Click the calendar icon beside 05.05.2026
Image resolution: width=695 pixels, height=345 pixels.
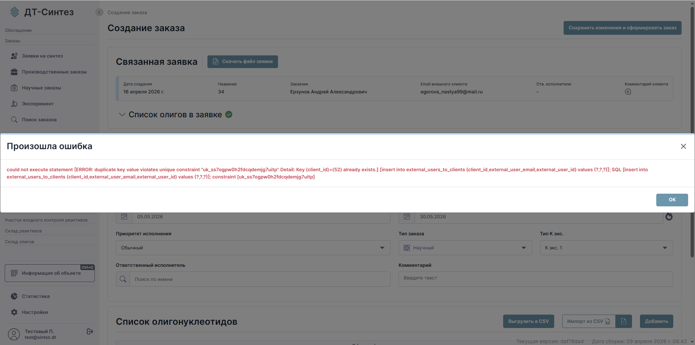pos(124,216)
